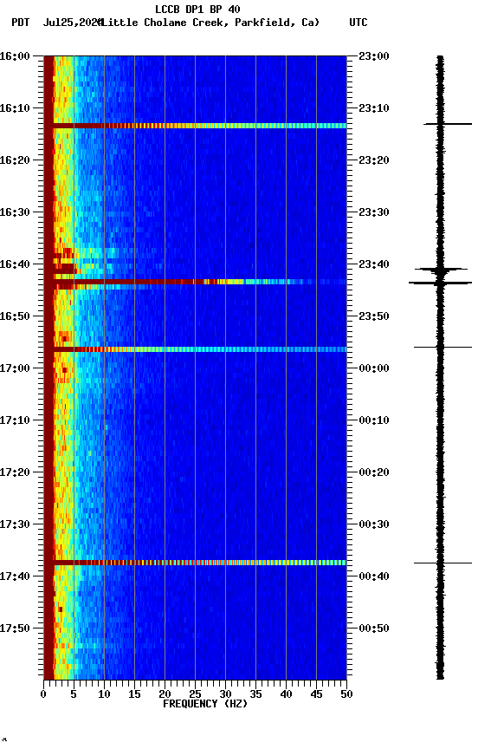This screenshot has width=478, height=749.
Task: Click the 23:30 UTC time label
Action: click(x=374, y=212)
